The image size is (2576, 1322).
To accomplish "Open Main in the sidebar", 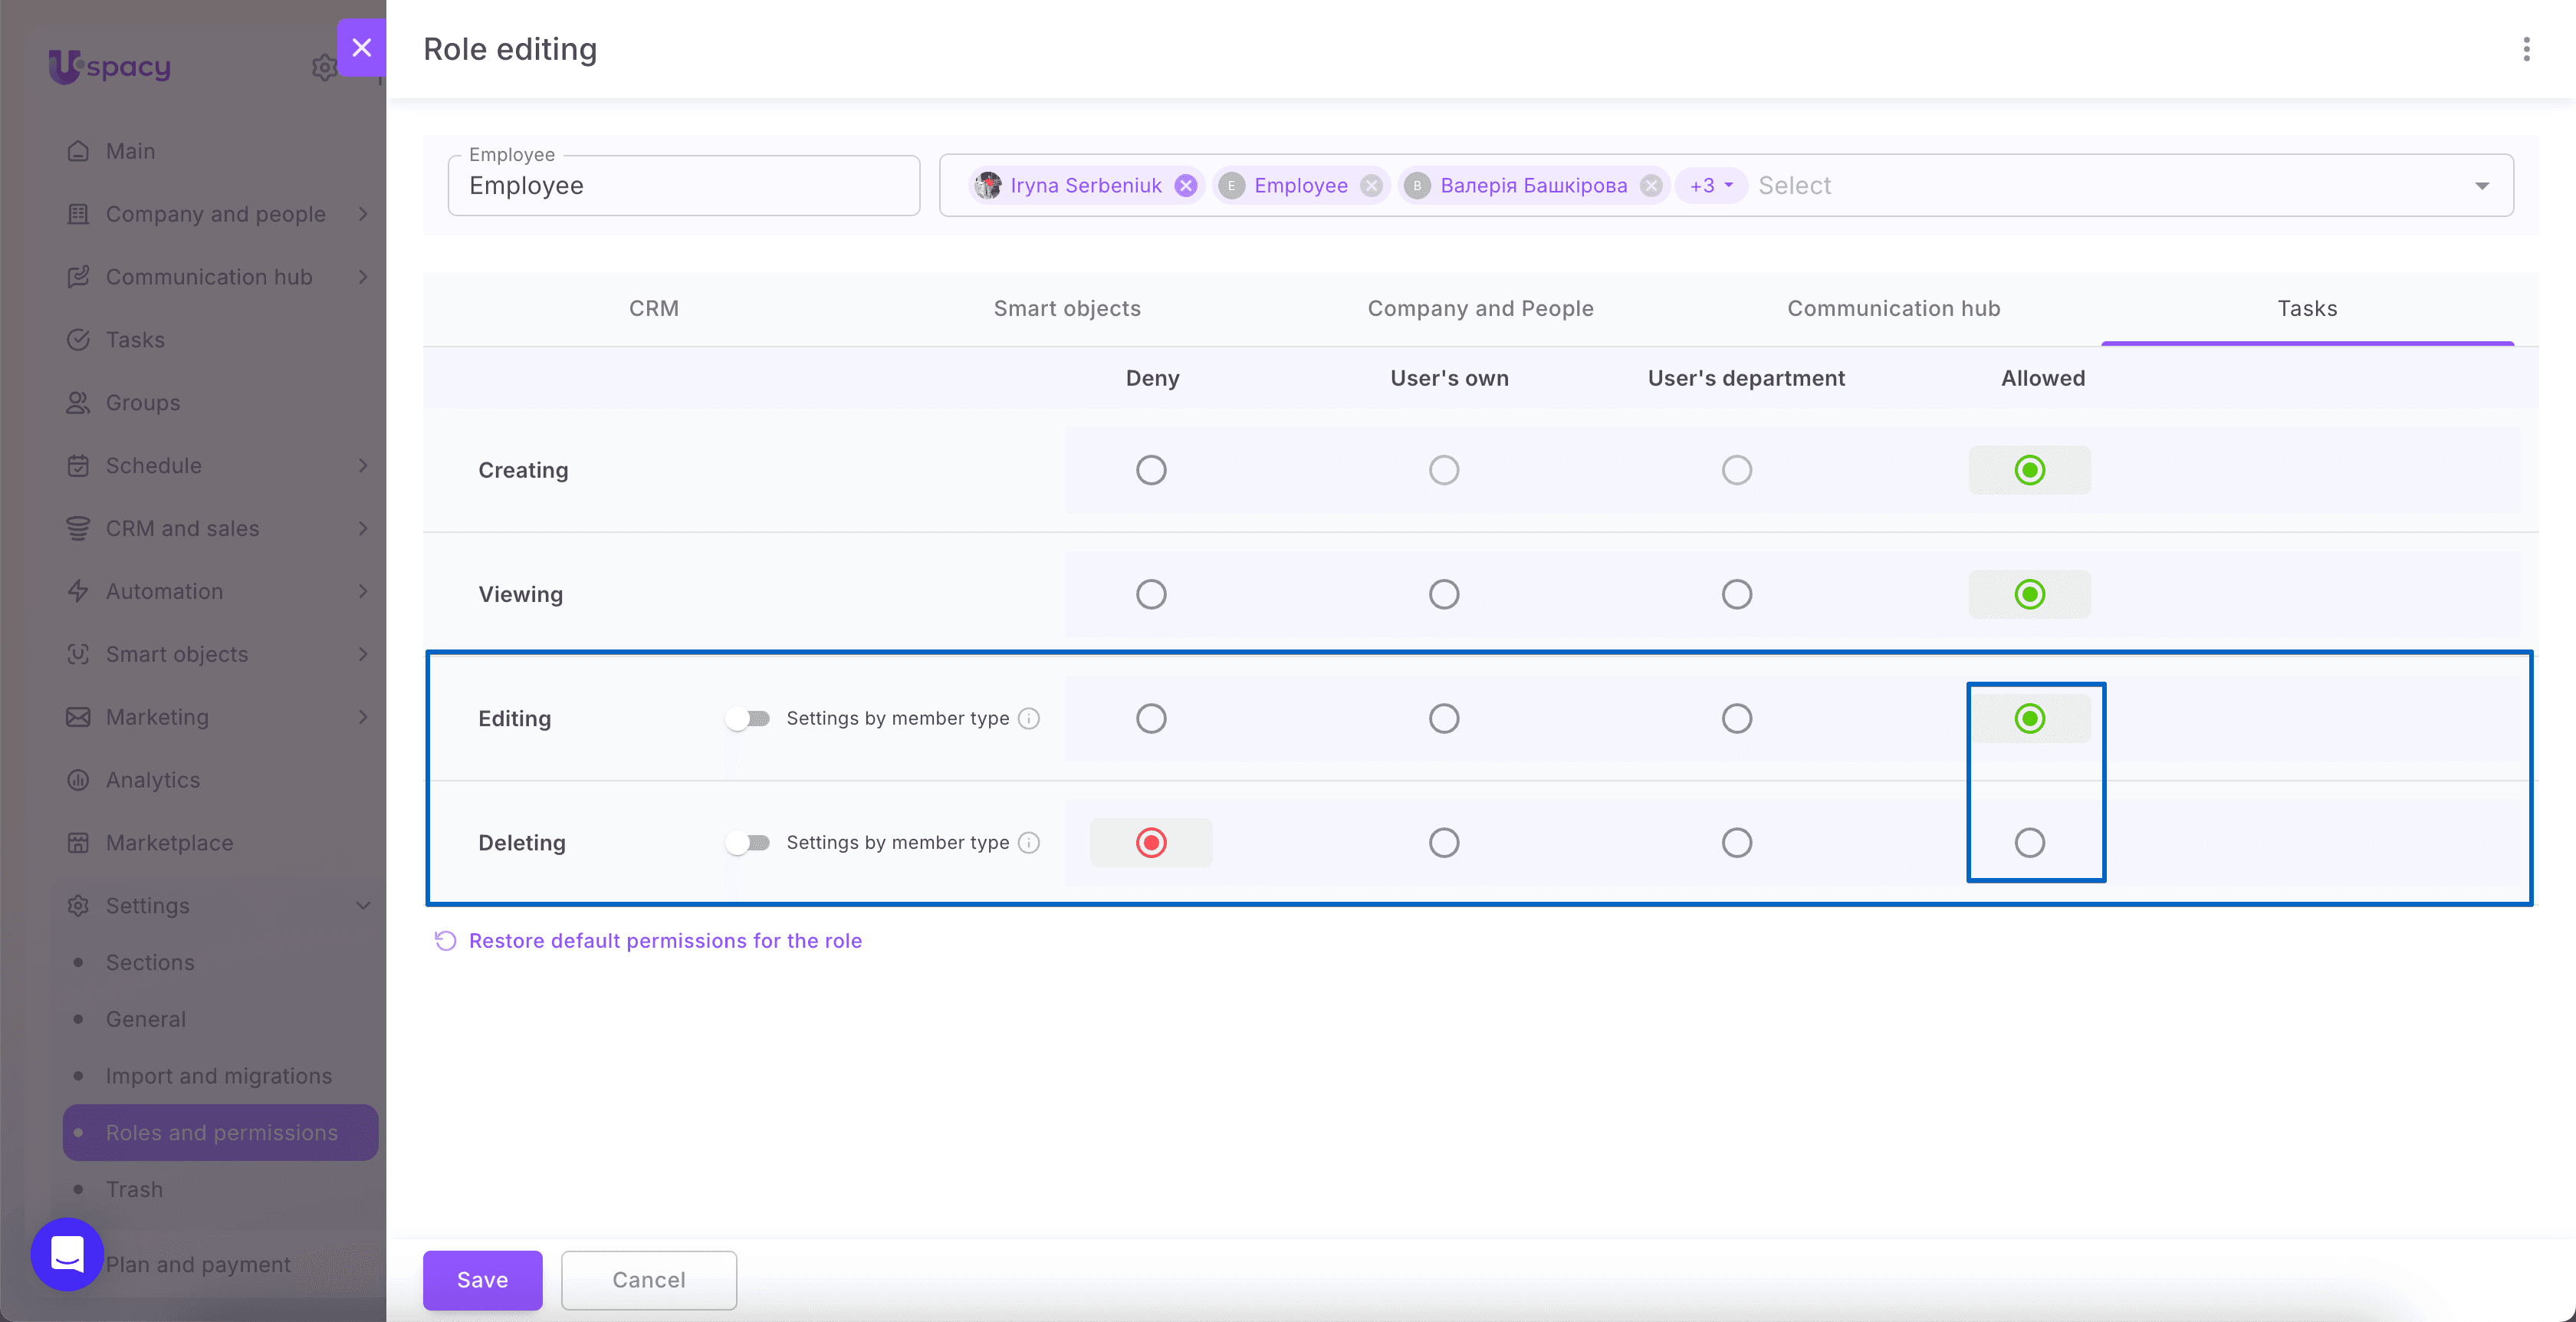I will 130,151.
